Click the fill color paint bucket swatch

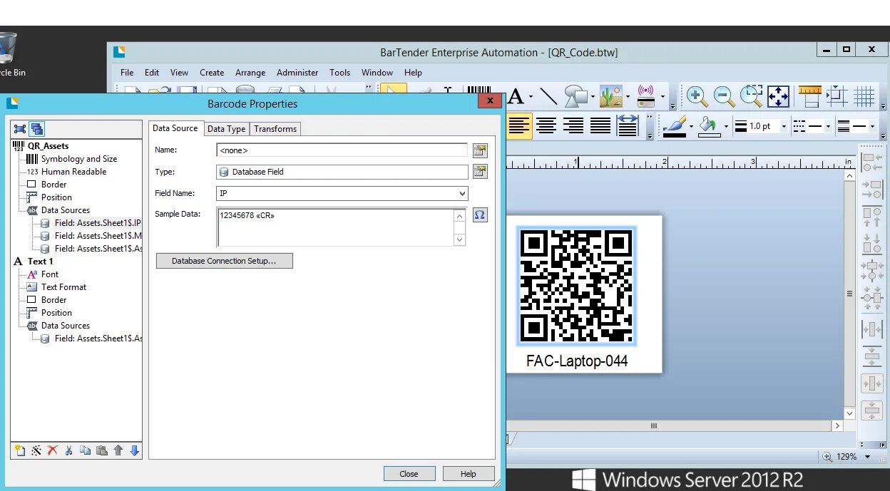pos(708,126)
